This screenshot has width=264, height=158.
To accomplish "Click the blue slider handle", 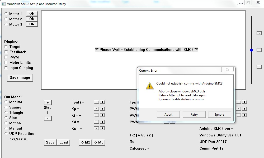I will [251, 50].
